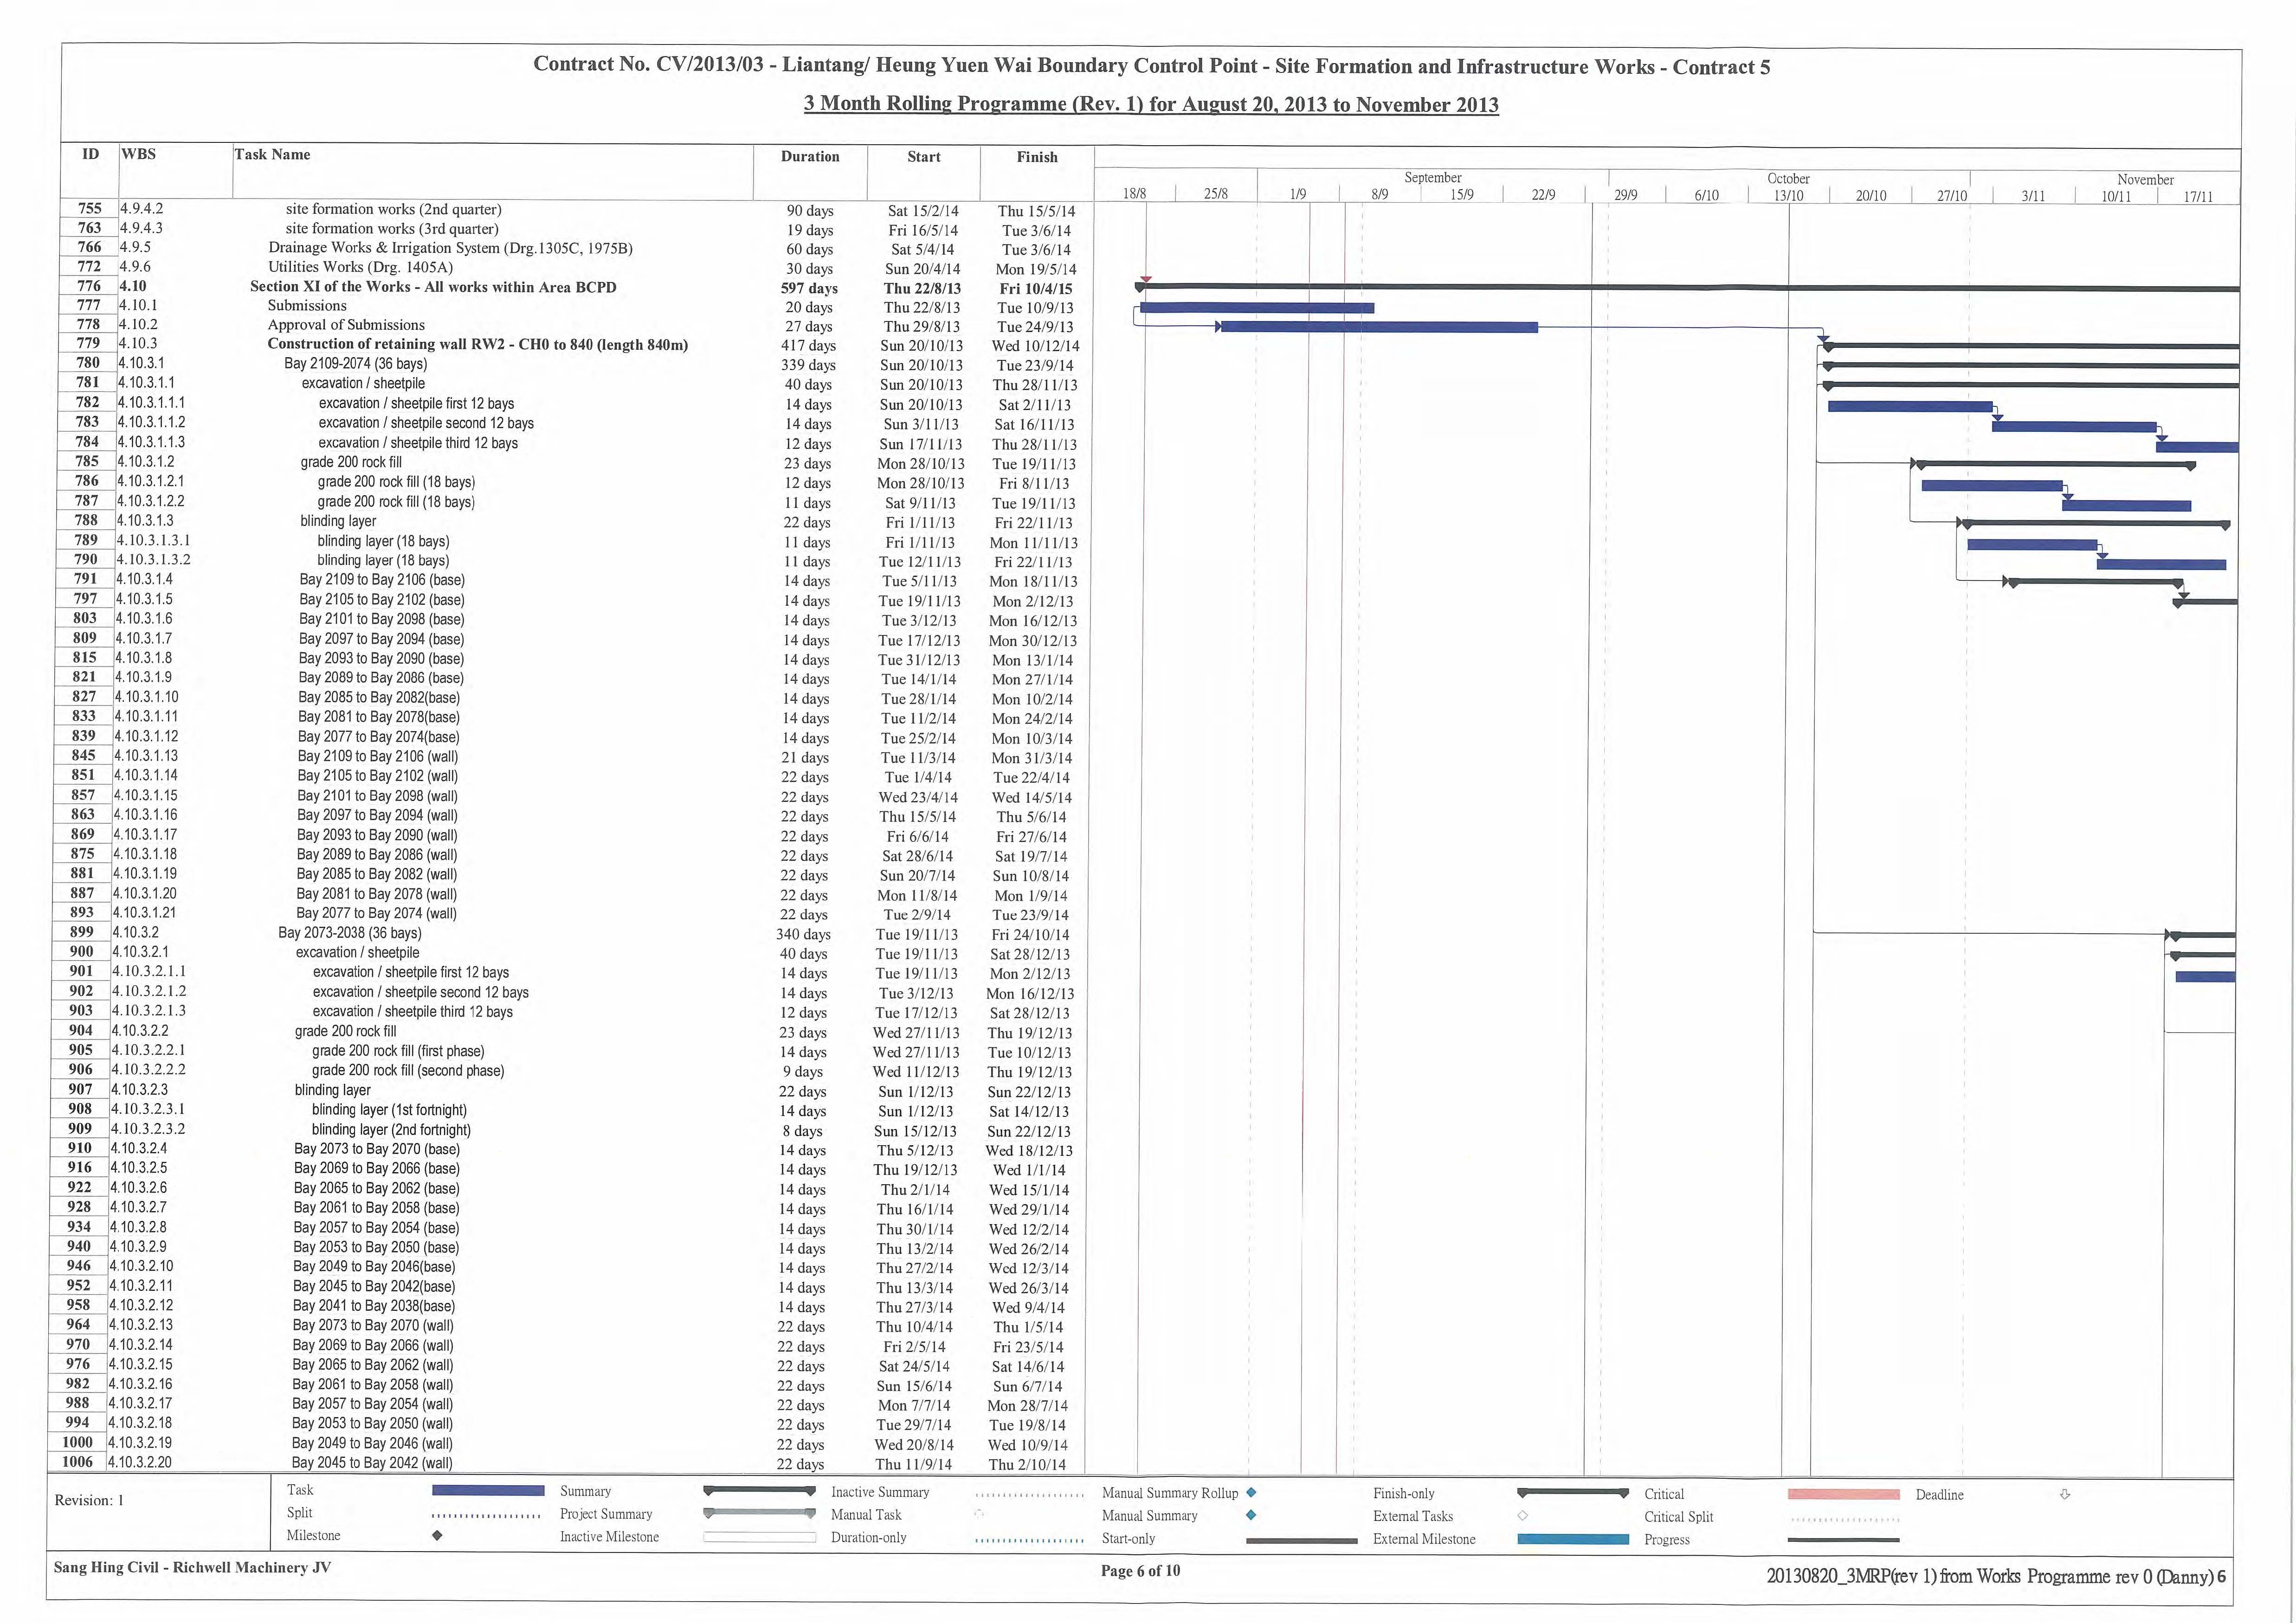Click the Finish-only bar sample in legend

coord(1572,1493)
